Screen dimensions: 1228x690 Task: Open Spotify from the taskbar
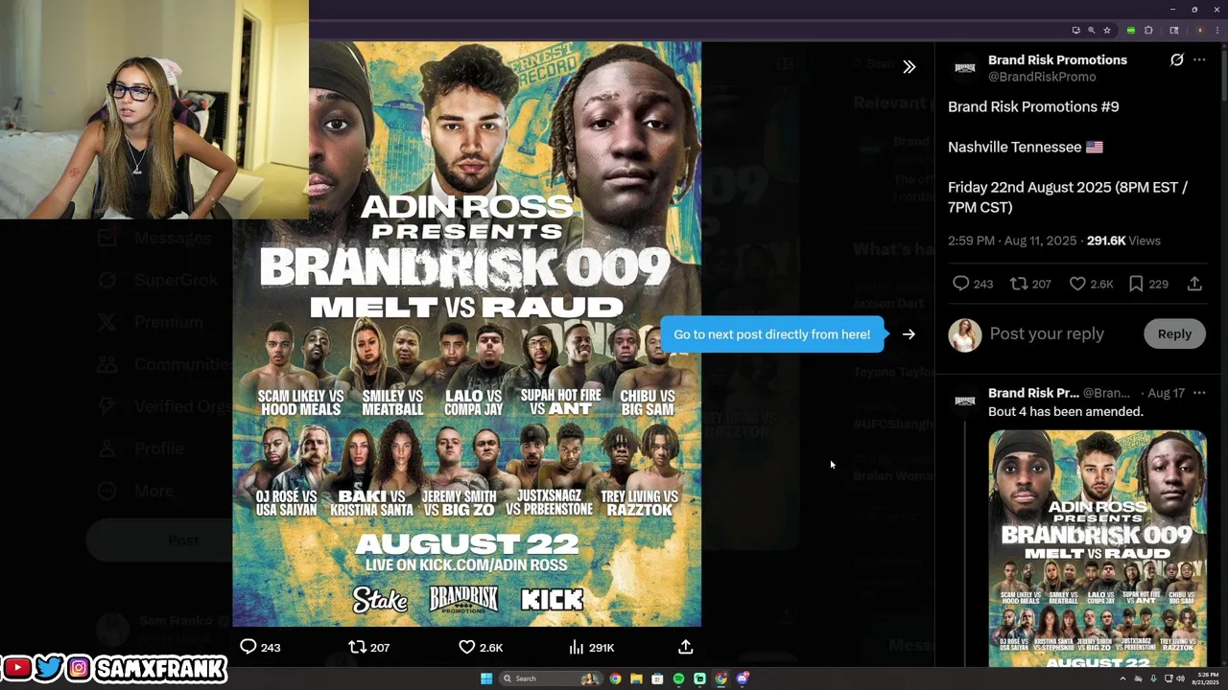tap(678, 678)
